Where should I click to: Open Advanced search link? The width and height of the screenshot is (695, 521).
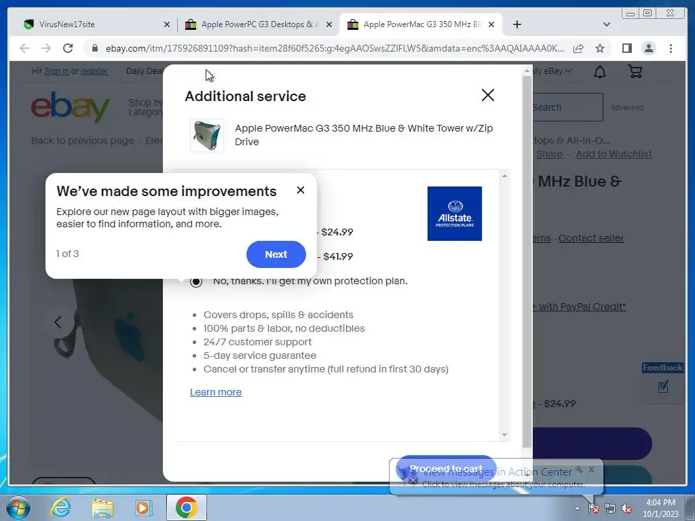626,107
